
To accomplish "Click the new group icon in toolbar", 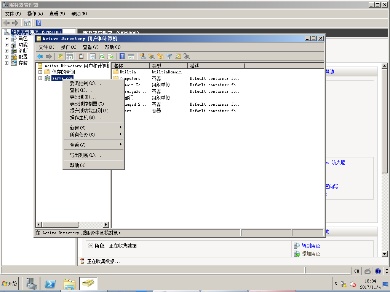I will pyautogui.click(x=152, y=57).
